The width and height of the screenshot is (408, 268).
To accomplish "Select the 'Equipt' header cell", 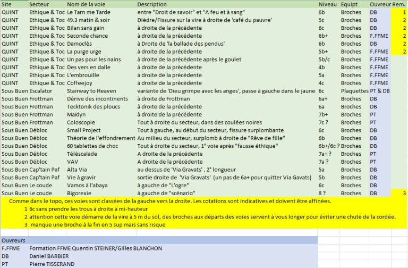I will click(x=354, y=4).
